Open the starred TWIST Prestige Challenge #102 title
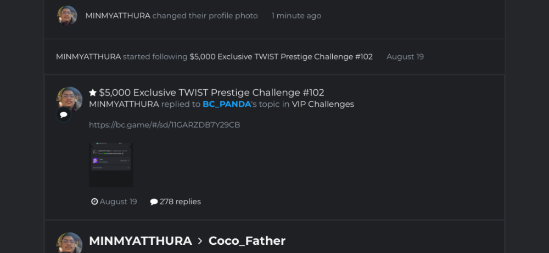The image size is (549, 253). [211, 93]
